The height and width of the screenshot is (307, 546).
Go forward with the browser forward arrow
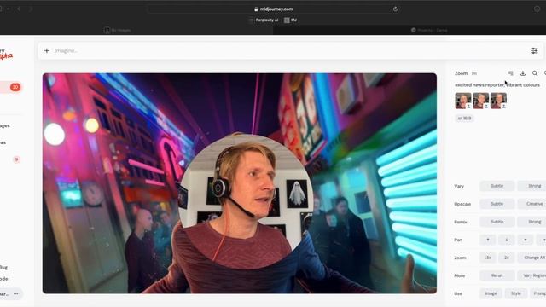(31, 9)
